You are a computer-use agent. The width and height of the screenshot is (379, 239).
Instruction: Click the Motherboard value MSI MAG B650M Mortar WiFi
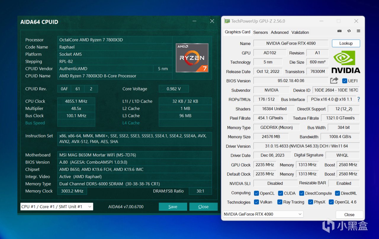pos(135,155)
